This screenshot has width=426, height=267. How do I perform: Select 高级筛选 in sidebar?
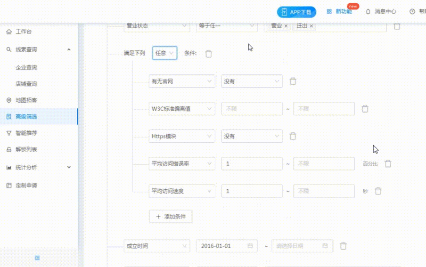coord(39,116)
